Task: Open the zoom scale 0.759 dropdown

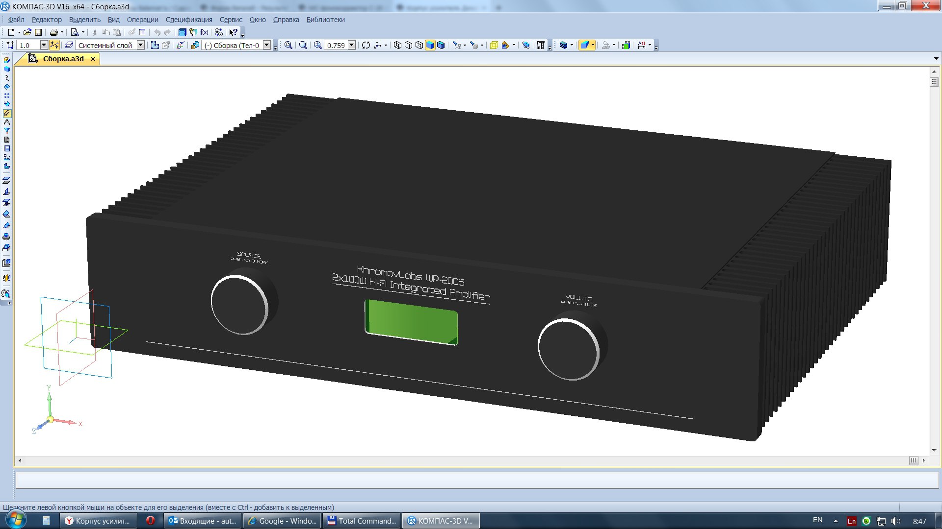Action: (x=352, y=45)
